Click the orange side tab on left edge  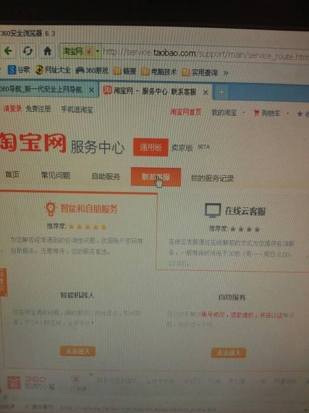tap(3, 282)
